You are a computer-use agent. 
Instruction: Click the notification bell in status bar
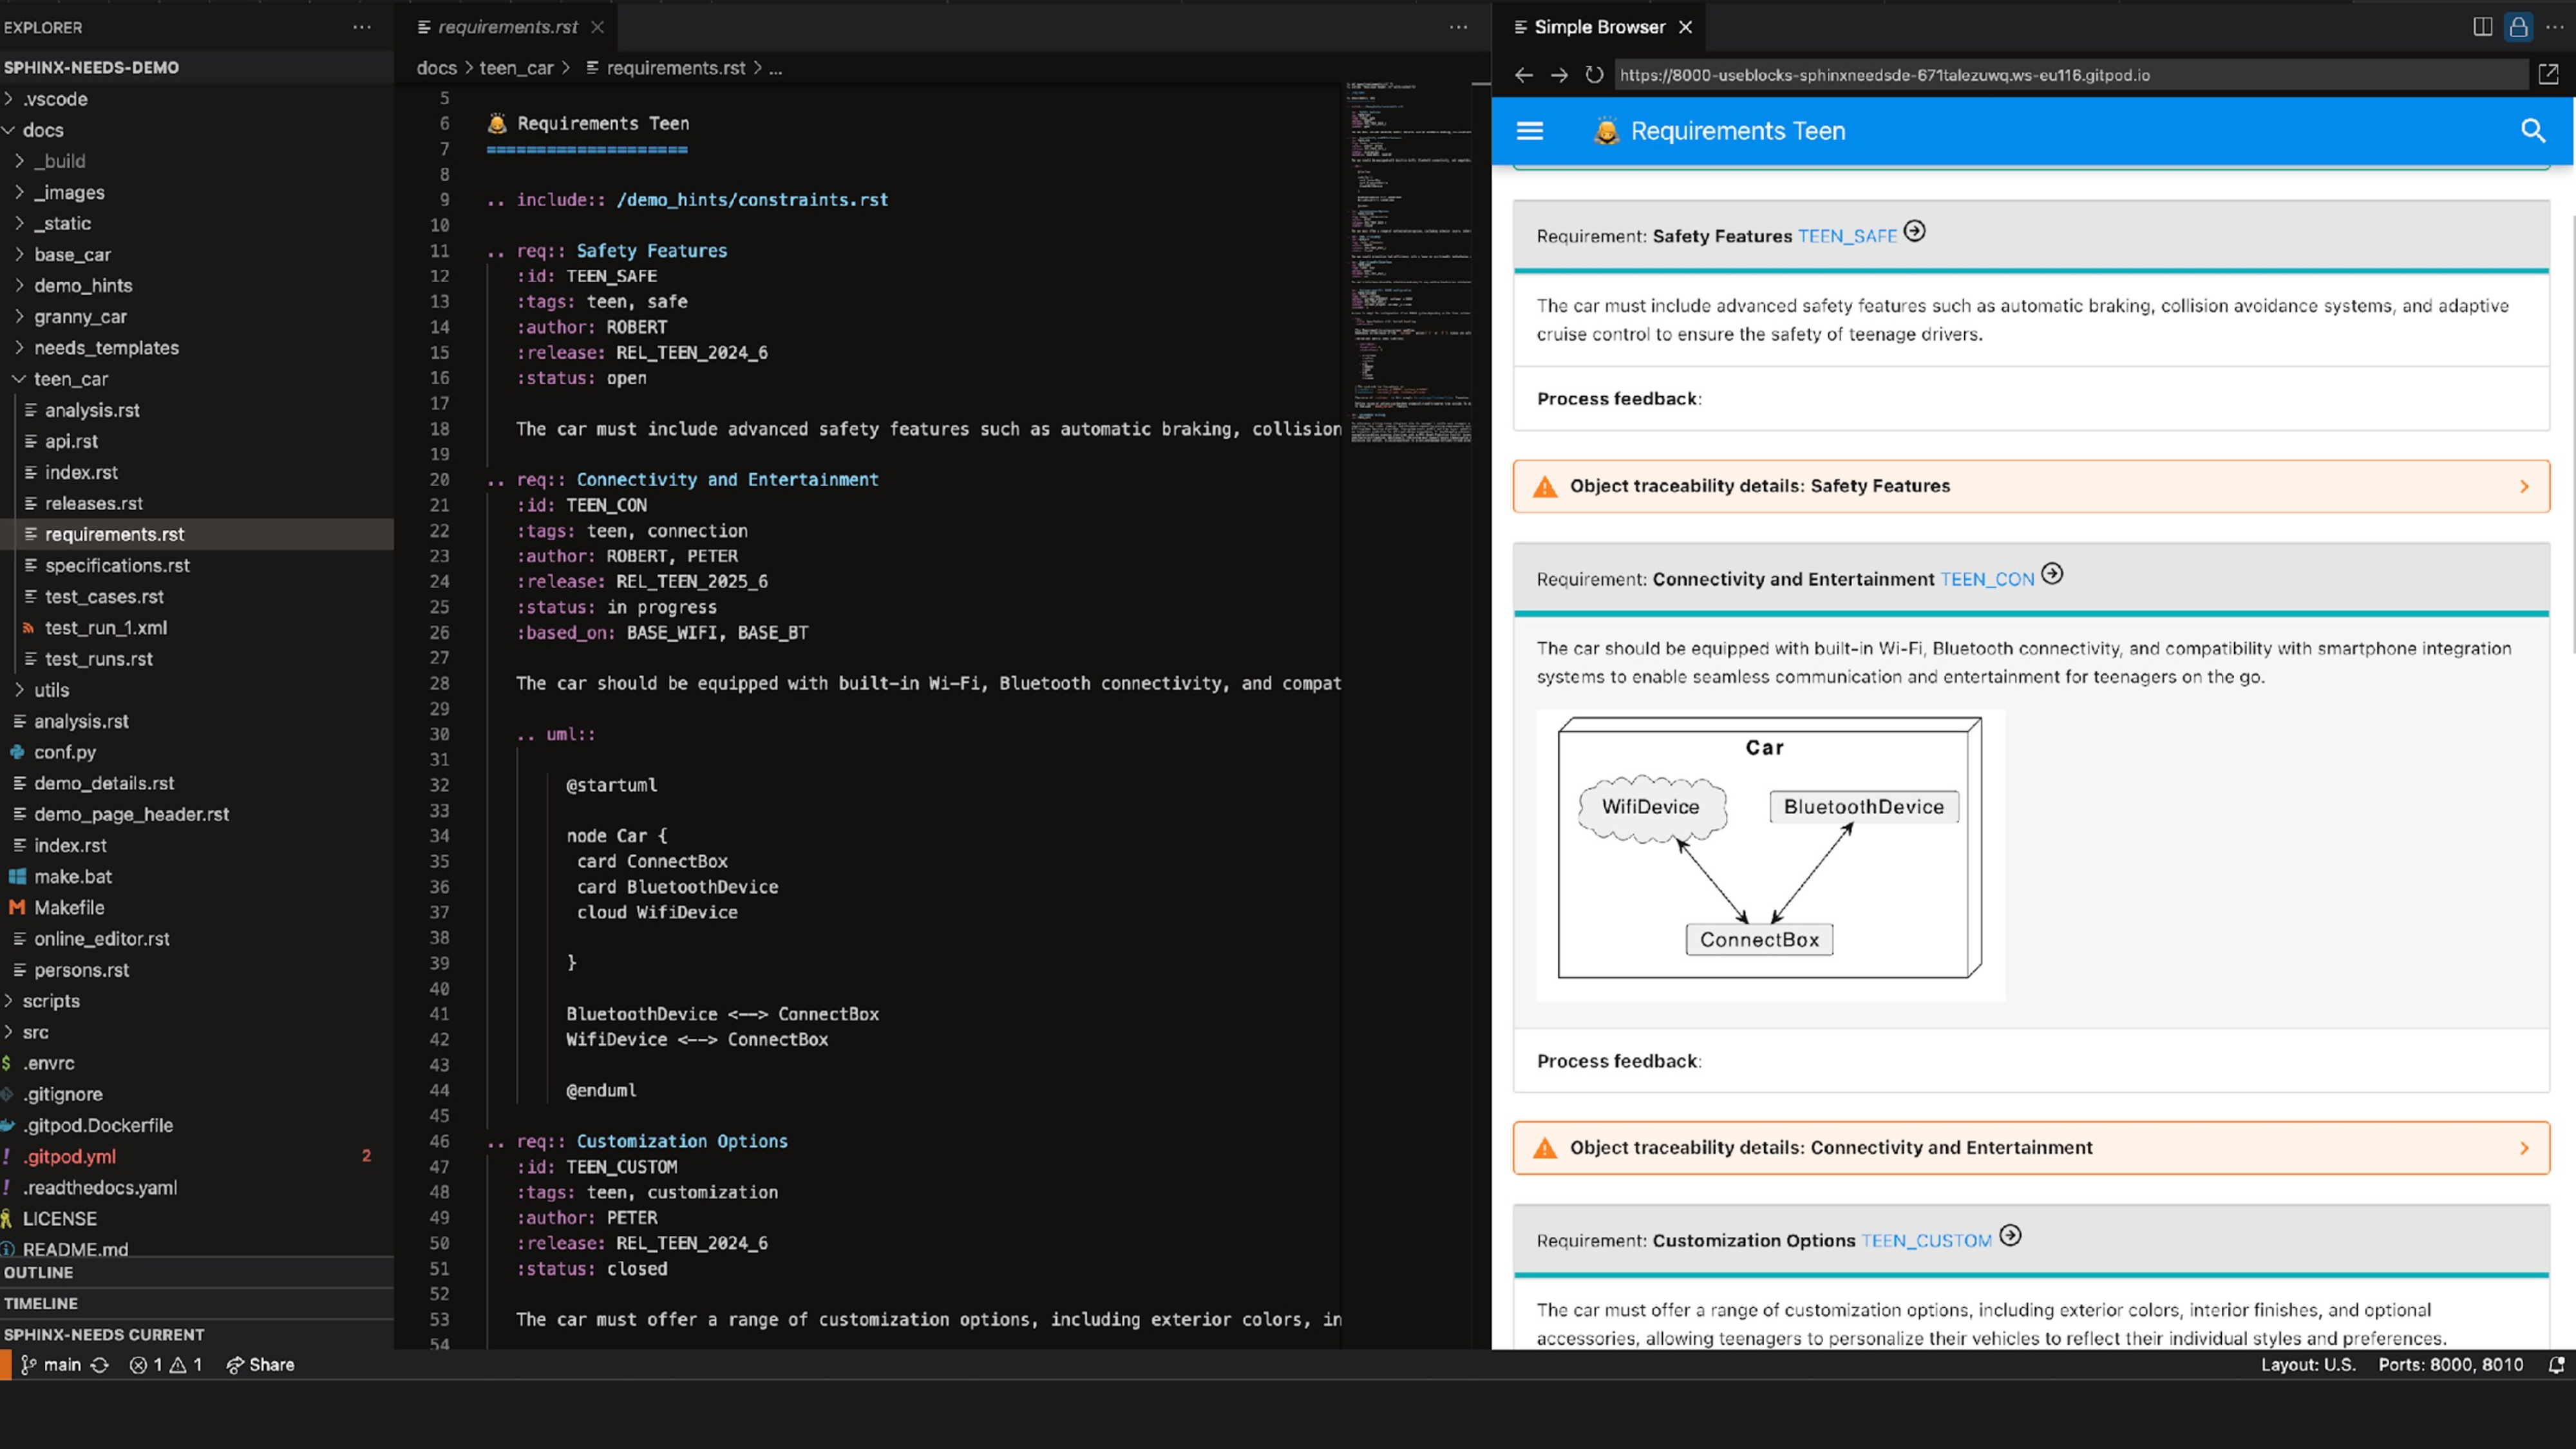(2556, 1365)
